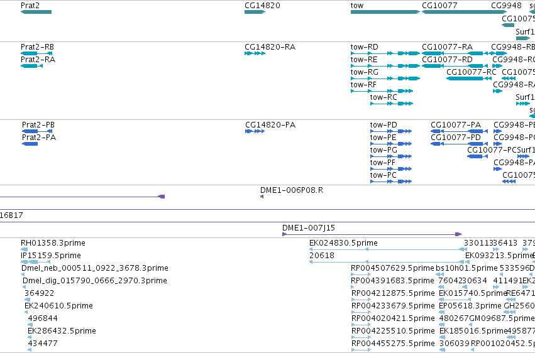This screenshot has width=535, height=353.
Task: Select the tow-PD protein label
Action: click(x=383, y=125)
